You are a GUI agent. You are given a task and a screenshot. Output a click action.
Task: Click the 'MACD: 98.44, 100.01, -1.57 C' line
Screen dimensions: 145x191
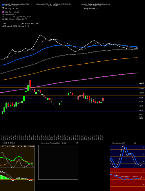tap(15, 19)
